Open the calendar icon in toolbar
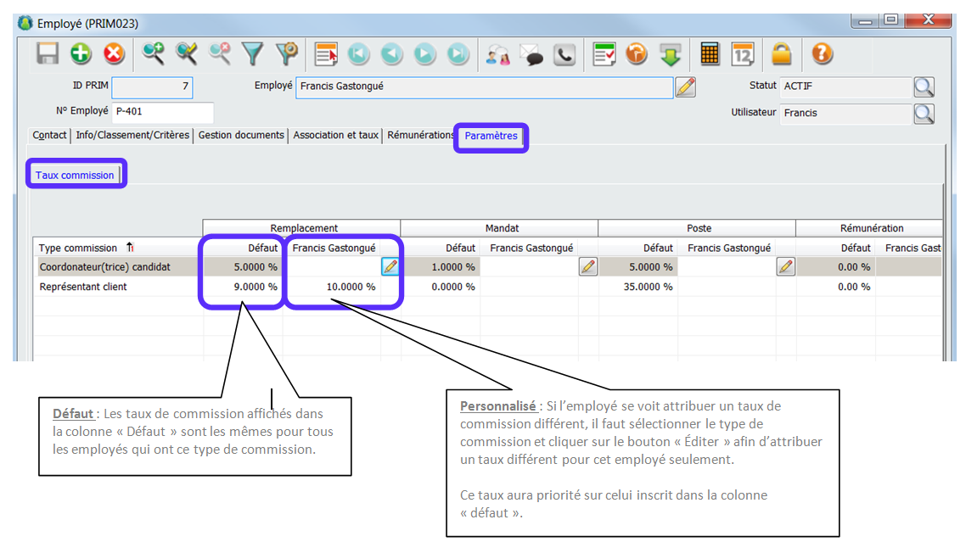The image size is (966, 542). coord(742,54)
